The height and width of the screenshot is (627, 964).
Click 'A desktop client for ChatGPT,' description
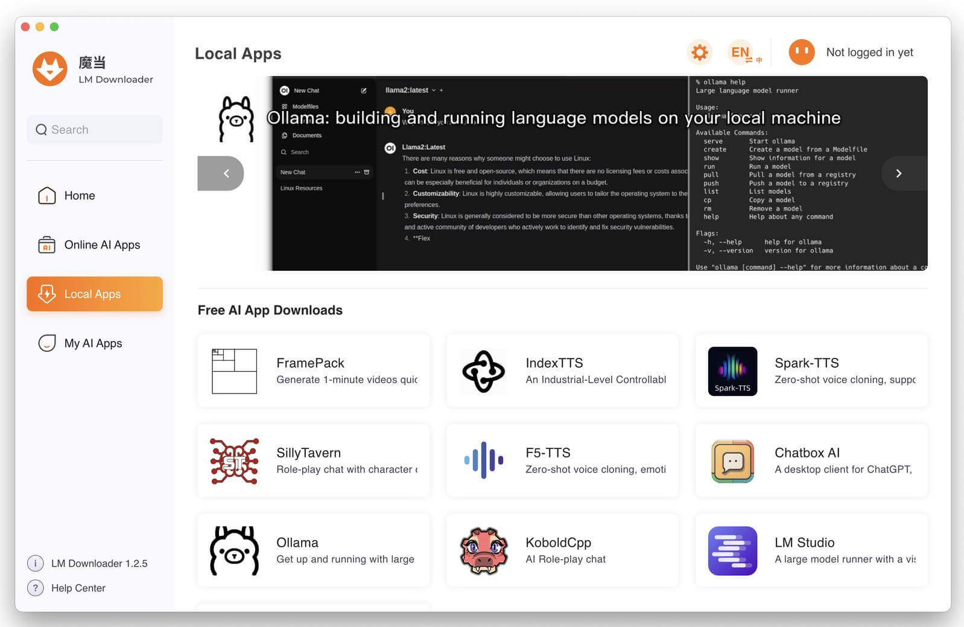pos(843,469)
